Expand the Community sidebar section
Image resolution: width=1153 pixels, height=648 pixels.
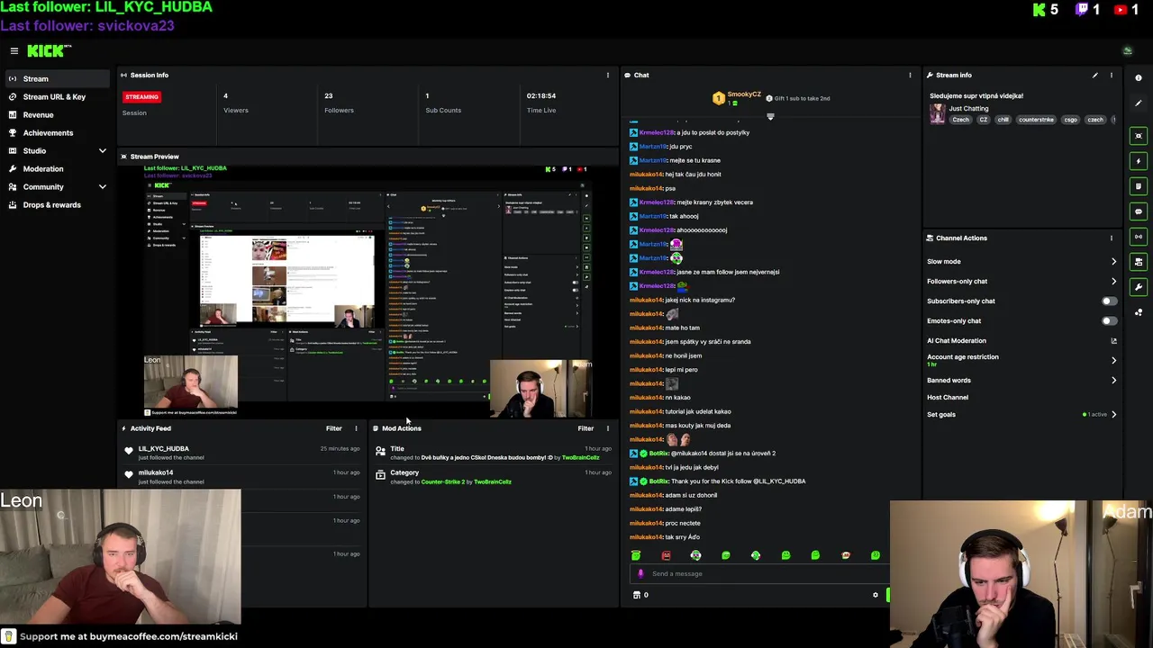(x=102, y=186)
